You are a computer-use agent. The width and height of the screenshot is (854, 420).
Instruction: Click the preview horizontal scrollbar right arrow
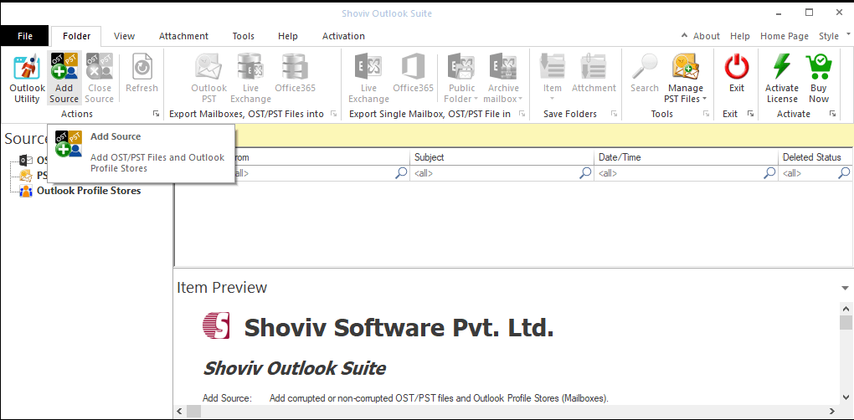[x=831, y=411]
